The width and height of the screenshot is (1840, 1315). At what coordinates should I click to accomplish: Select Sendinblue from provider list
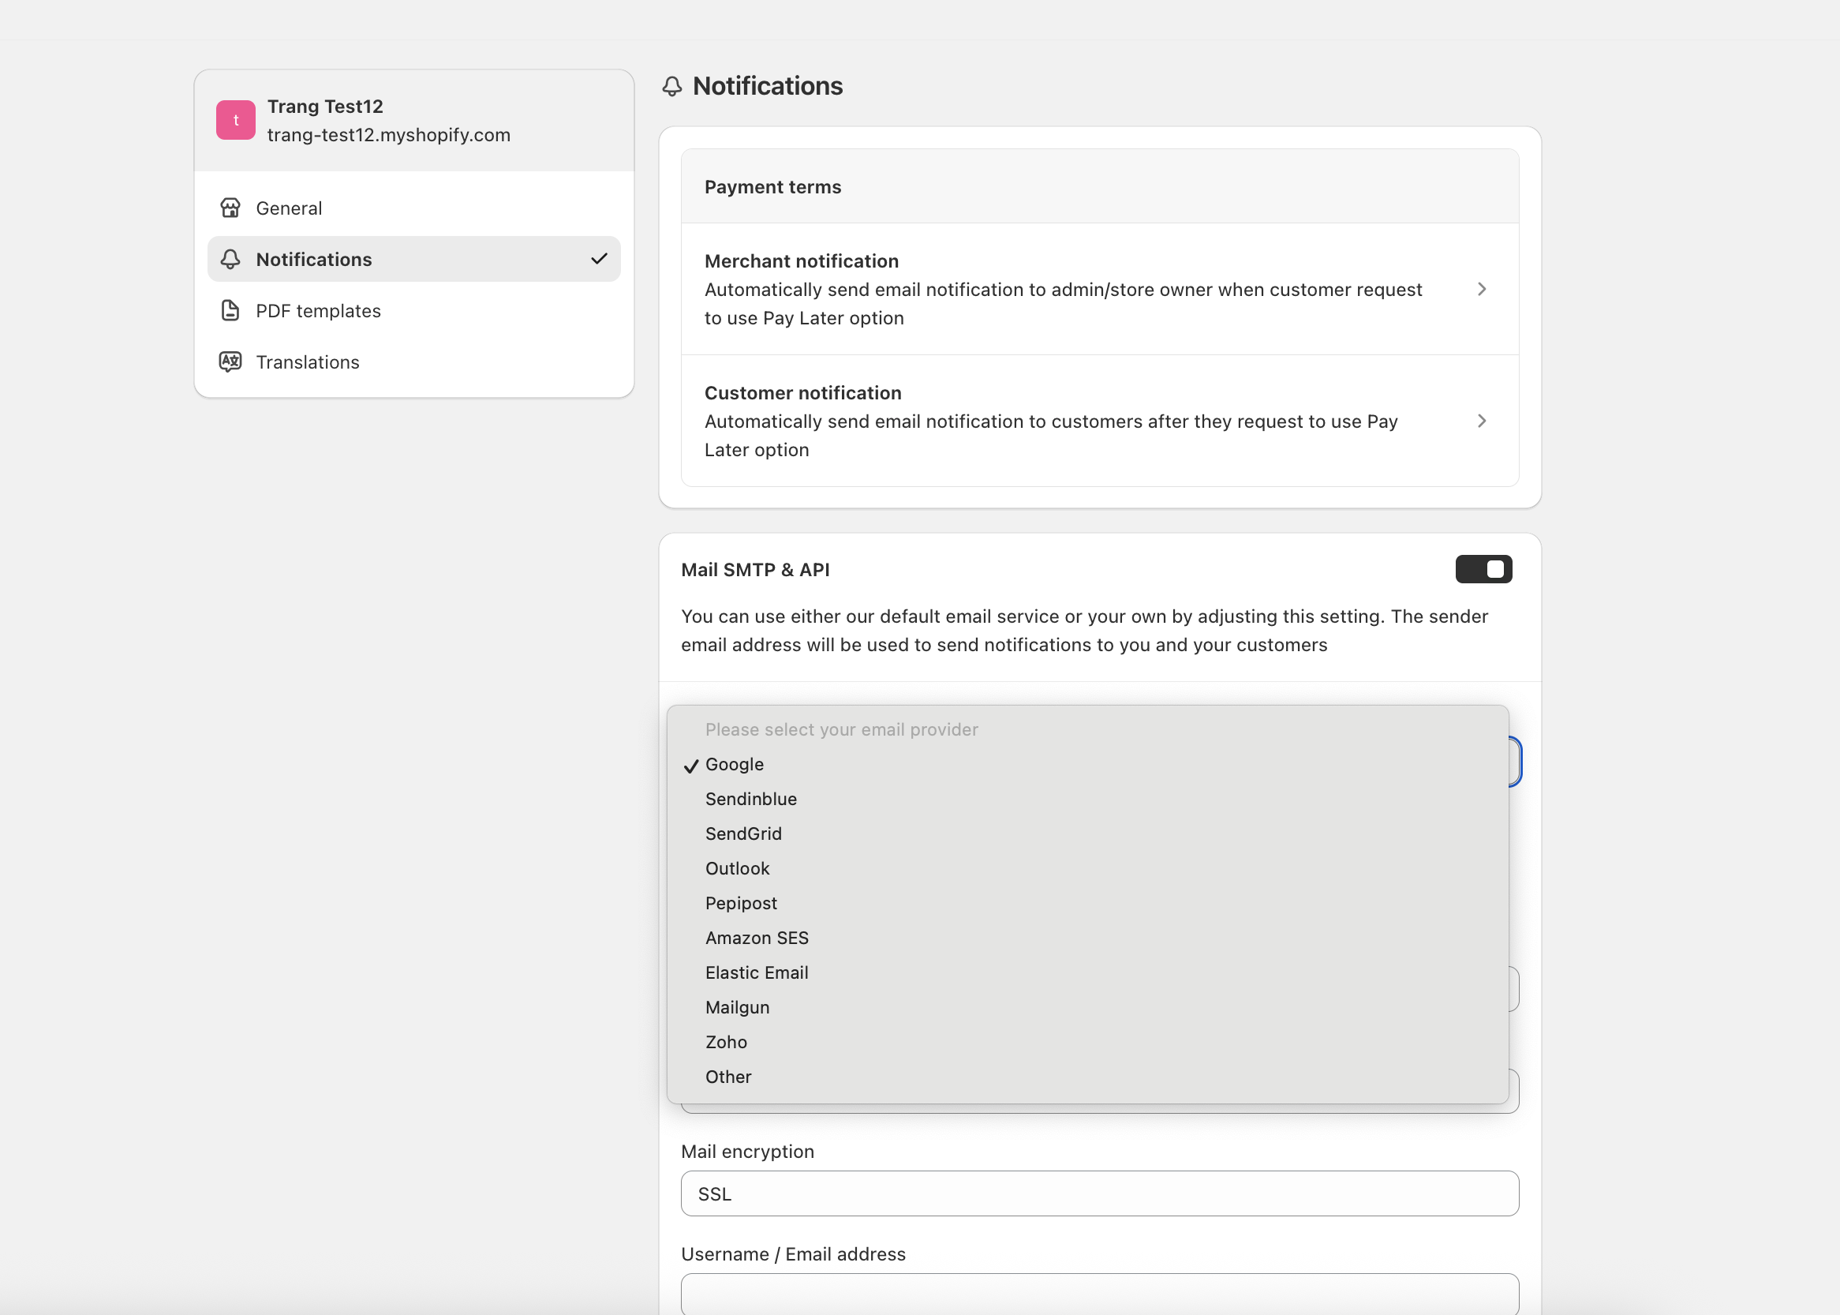pyautogui.click(x=750, y=800)
